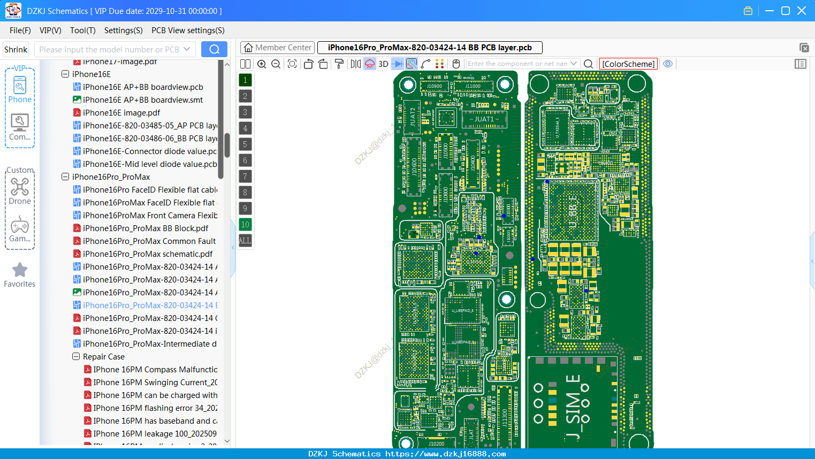Open the Tool(T) menu
Screen dimensions: 815x459
[x=83, y=30]
